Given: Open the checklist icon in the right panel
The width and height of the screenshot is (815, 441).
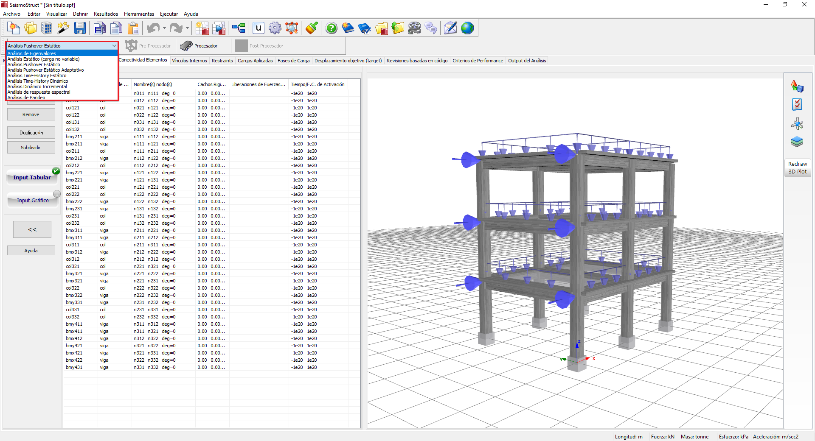Looking at the screenshot, I should (797, 104).
